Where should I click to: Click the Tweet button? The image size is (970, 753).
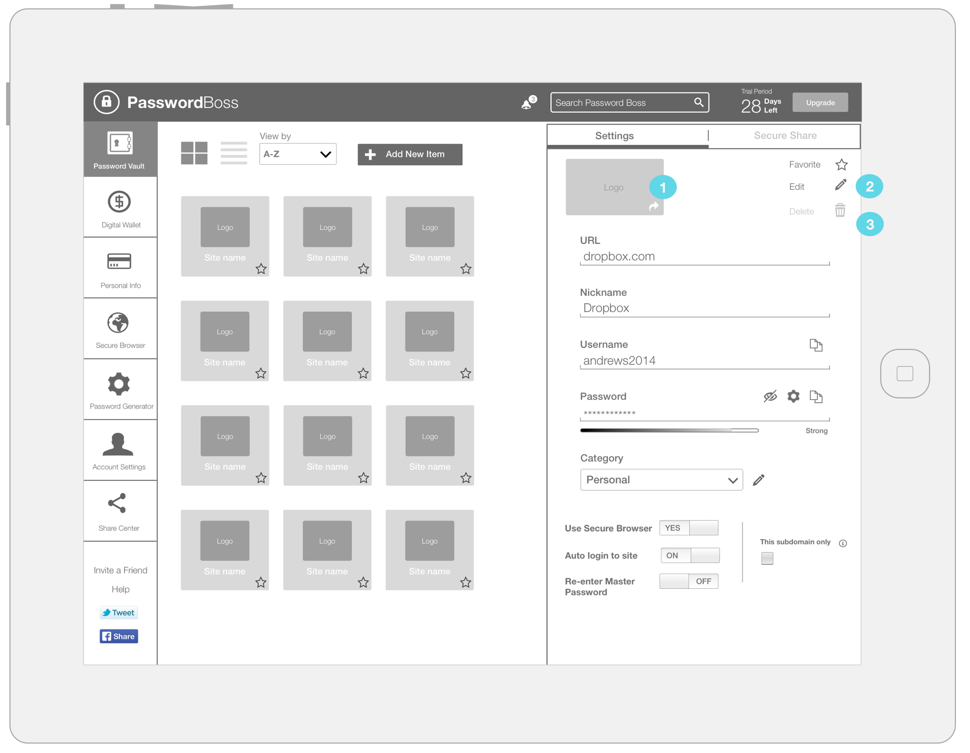click(x=118, y=612)
